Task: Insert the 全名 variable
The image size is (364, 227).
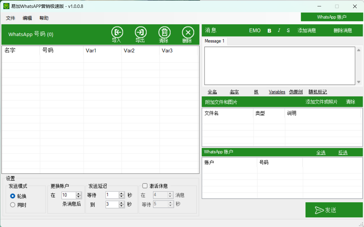Action: [212, 92]
